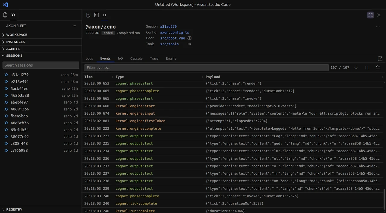Viewport: 386px width, 213px height.
Task: Click the session icon next to 48d3cb76
Action: pos(6,123)
